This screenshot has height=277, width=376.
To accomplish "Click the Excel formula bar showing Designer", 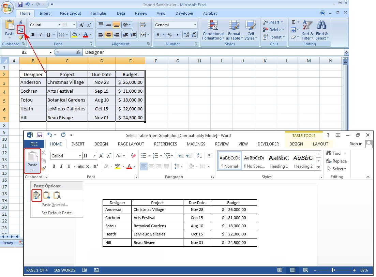I will point(211,52).
